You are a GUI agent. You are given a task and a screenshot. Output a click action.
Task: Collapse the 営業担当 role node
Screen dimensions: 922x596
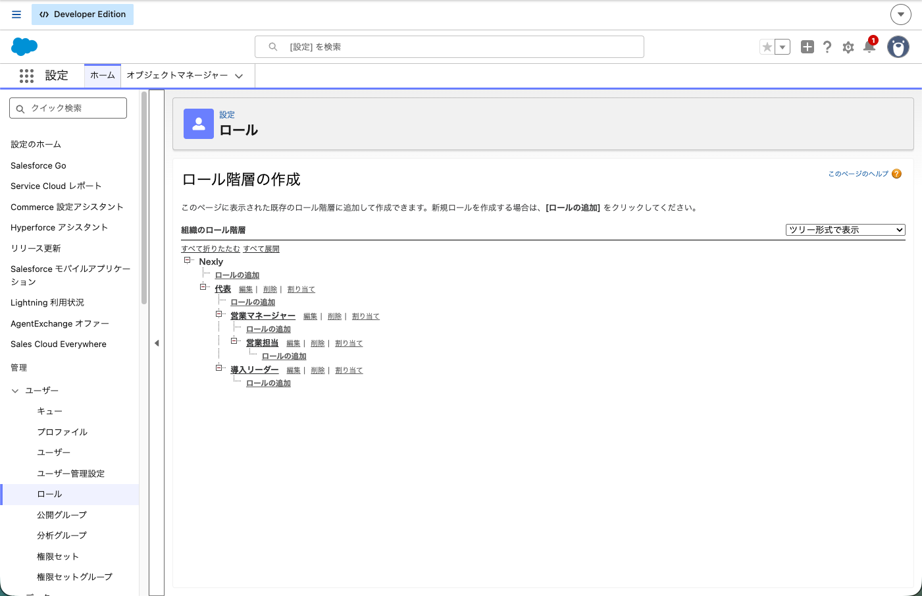[234, 341]
